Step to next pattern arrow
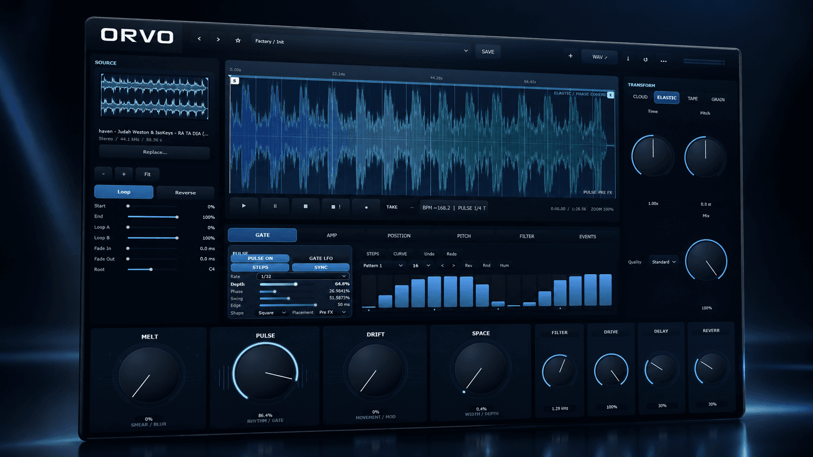The image size is (813, 457). [x=454, y=266]
